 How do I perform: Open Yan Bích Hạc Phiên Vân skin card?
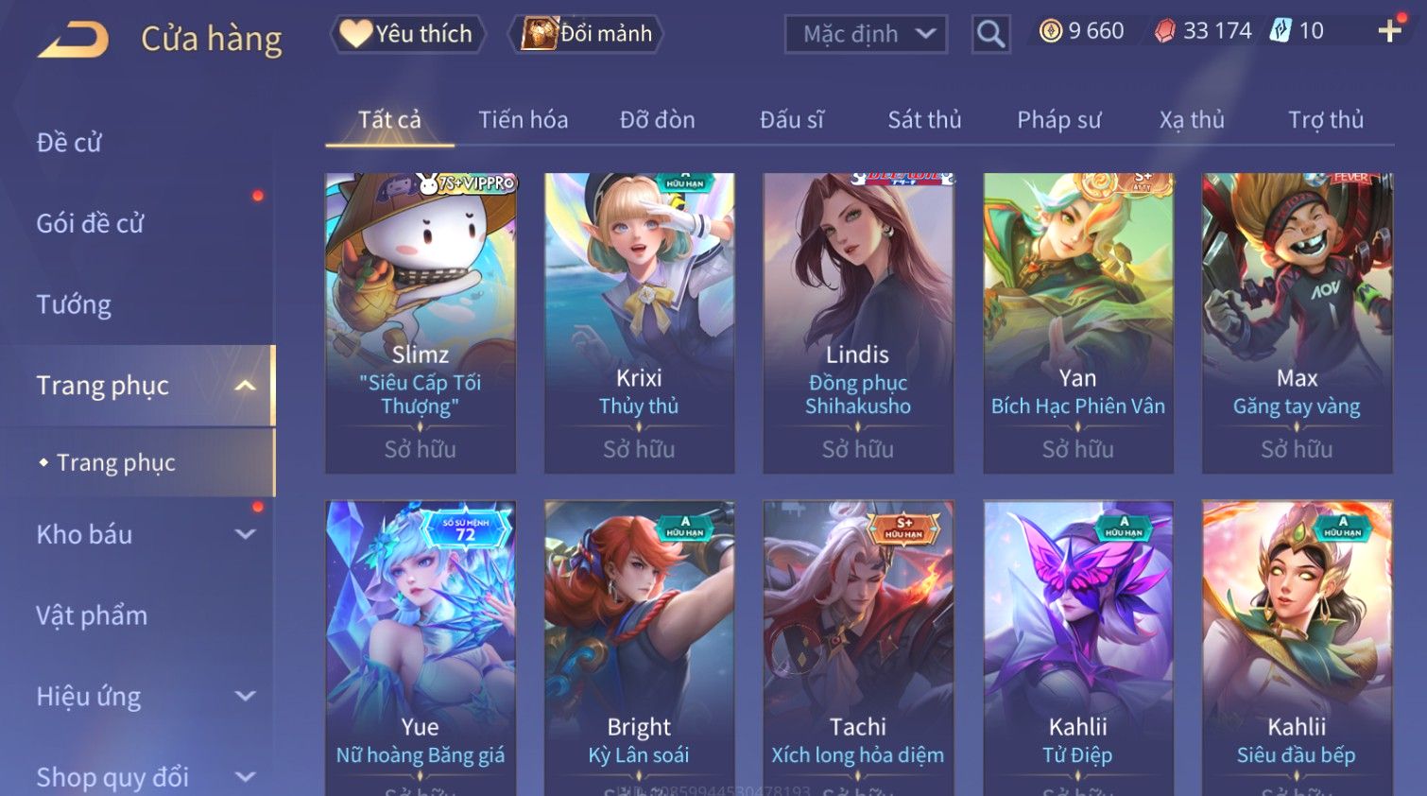coord(1078,323)
